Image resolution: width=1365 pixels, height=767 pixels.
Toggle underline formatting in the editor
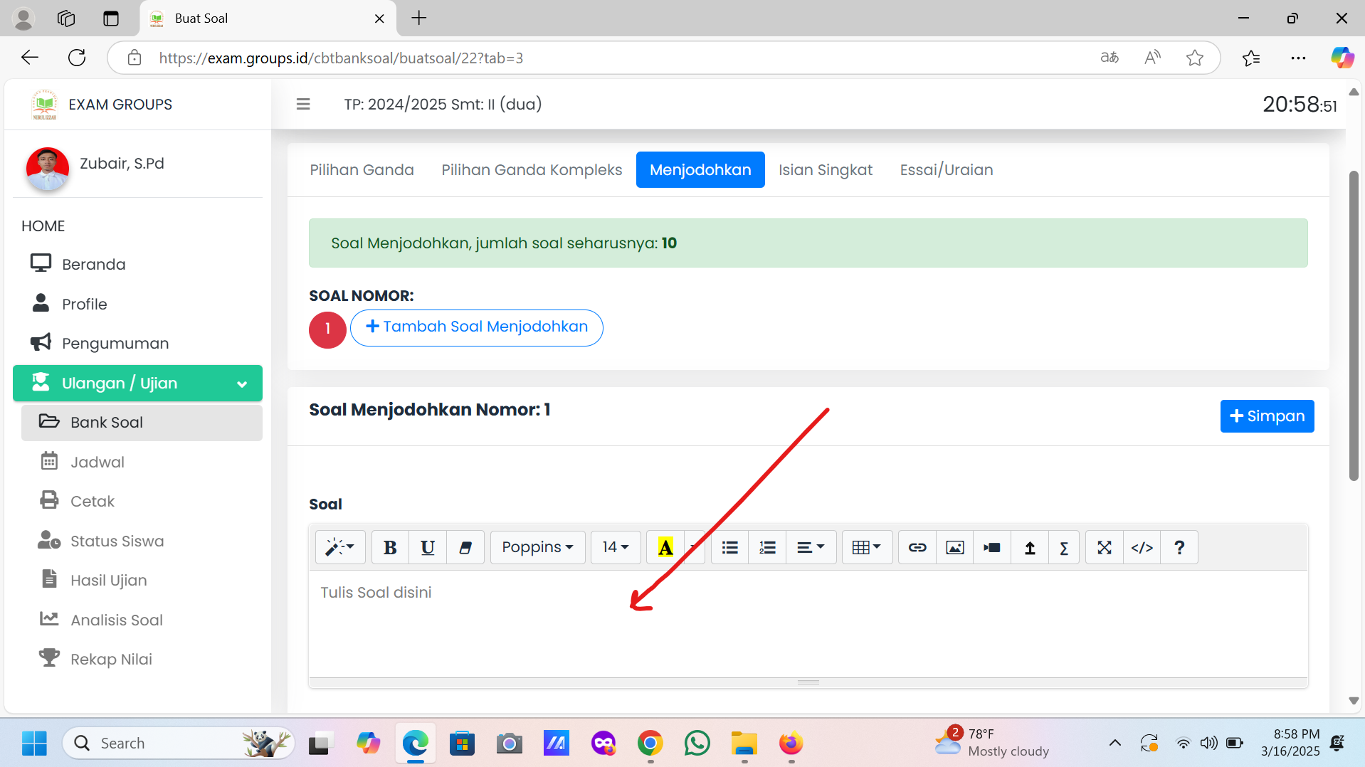tap(428, 547)
